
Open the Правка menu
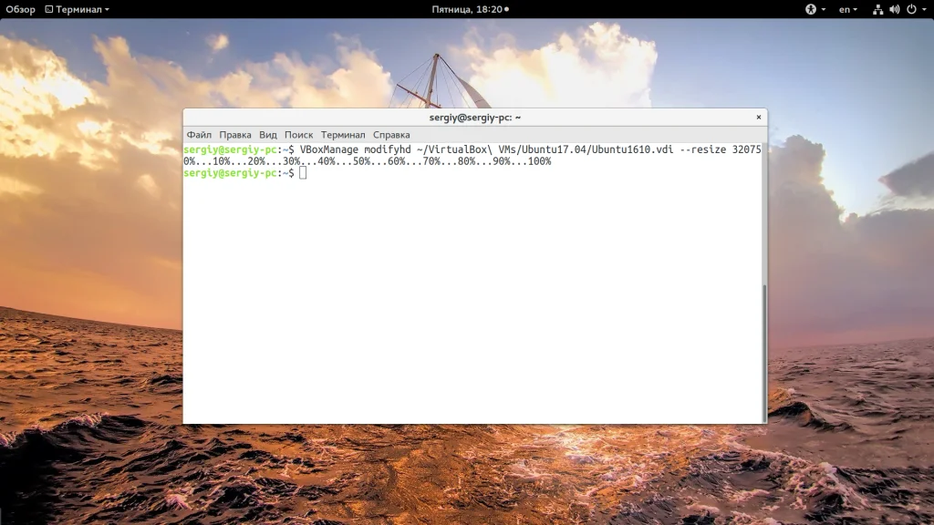235,135
